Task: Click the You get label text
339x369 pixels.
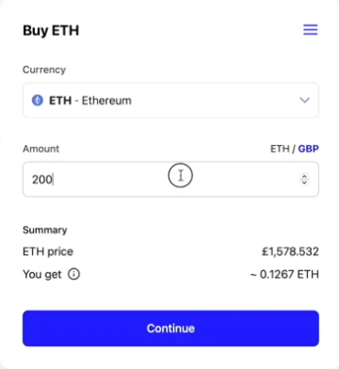Action: tap(42, 274)
